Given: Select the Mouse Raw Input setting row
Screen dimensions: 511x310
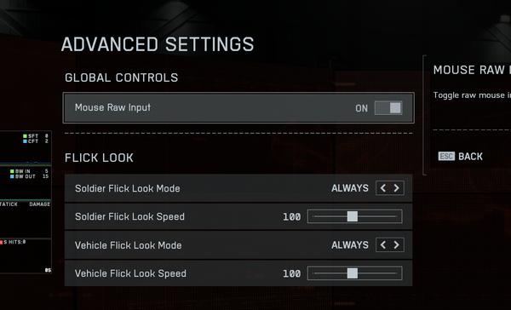Looking at the screenshot, I should coord(238,108).
